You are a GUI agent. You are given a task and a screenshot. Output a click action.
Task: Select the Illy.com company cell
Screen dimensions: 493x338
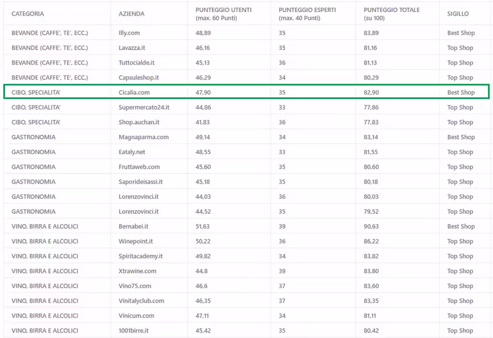129,33
